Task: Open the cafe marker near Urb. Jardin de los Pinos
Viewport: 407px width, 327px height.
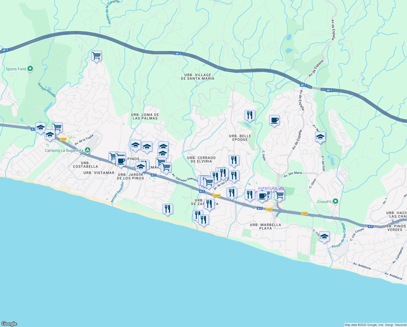Action: pos(121,161)
